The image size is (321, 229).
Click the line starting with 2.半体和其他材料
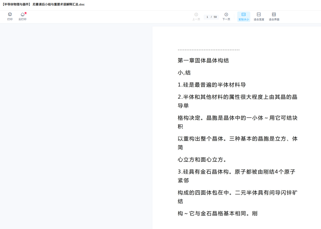click(237, 97)
